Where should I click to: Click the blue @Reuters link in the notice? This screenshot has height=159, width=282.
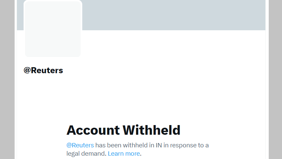coord(80,145)
